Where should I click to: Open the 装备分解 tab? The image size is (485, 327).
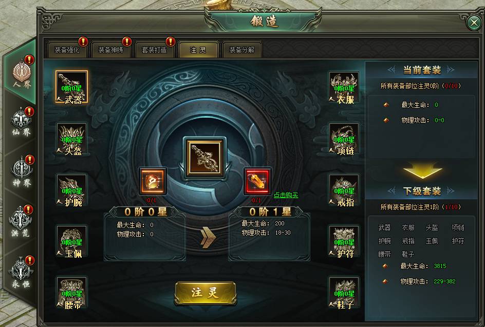point(242,50)
